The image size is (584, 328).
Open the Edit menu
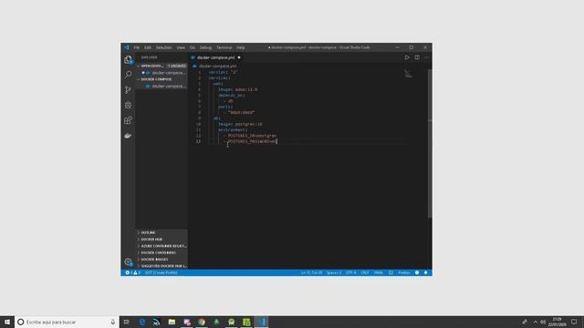tap(148, 47)
